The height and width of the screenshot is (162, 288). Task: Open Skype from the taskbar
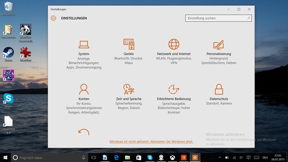[150, 157]
